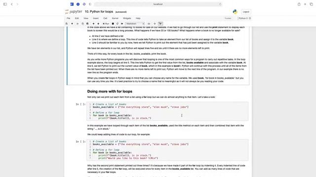Click the purple diamond extension icon
Image resolution: width=316 pixels, height=177 pixels.
coord(84,4)
